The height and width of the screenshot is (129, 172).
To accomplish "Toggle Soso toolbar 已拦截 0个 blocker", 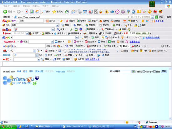I will 113,37.
